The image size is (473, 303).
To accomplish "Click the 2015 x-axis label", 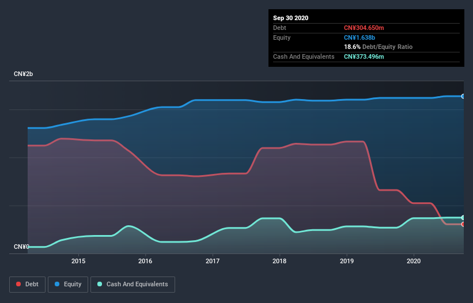I will click(x=78, y=261).
